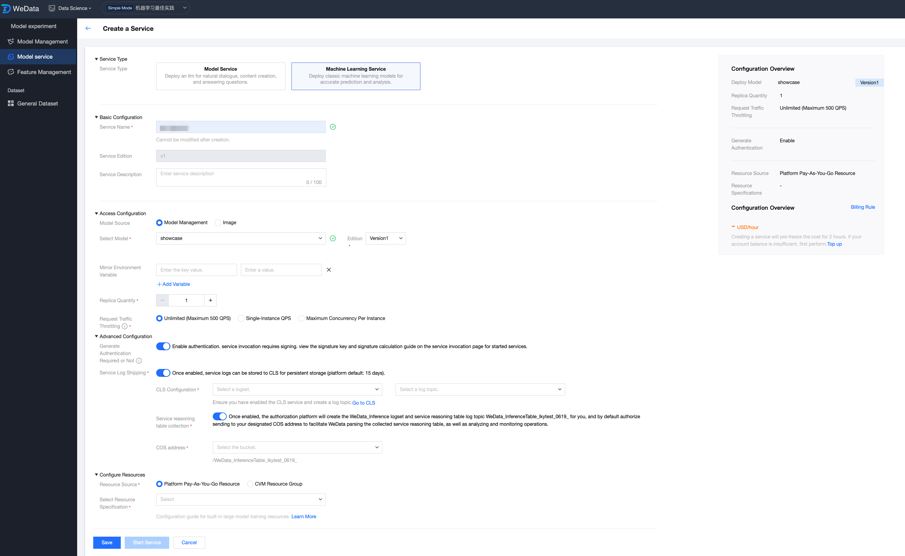
Task: Select the Single-Instance QPS radio option
Action: click(x=241, y=318)
